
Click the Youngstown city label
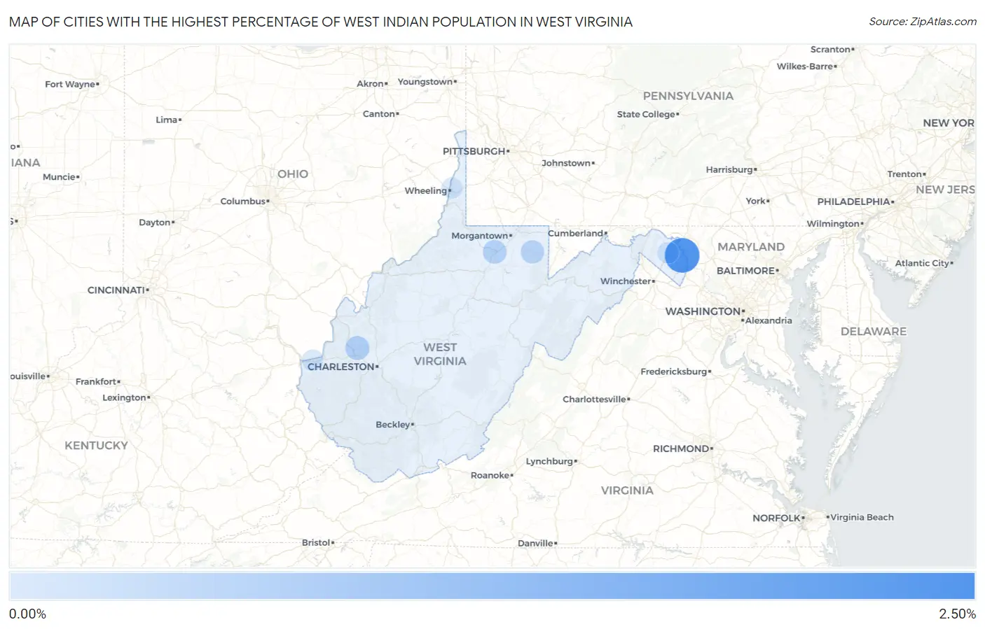point(425,82)
